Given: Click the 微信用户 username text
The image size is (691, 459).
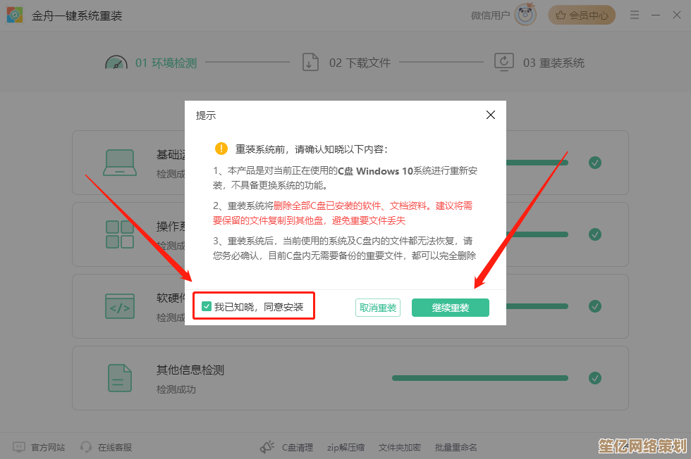Looking at the screenshot, I should pos(490,15).
